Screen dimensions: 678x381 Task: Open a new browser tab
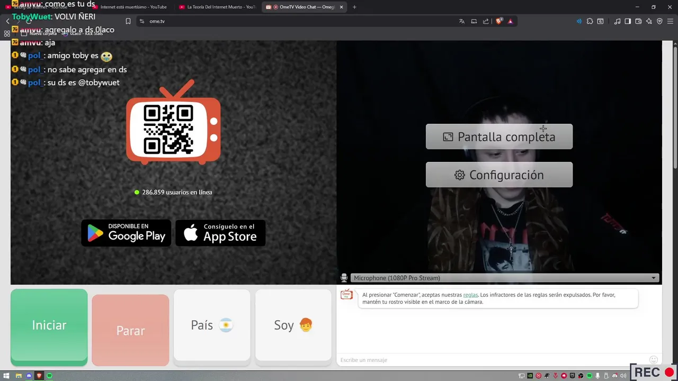(x=354, y=7)
